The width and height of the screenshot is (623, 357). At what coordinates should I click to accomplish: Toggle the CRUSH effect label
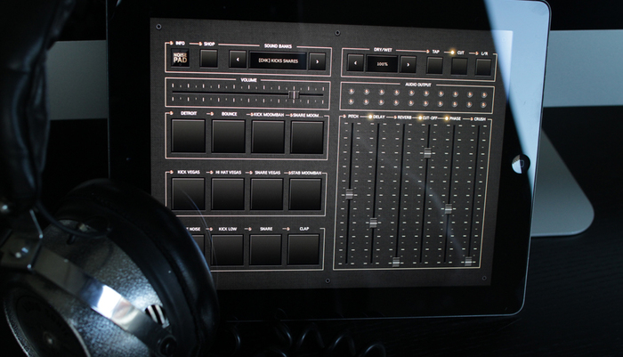click(x=480, y=119)
